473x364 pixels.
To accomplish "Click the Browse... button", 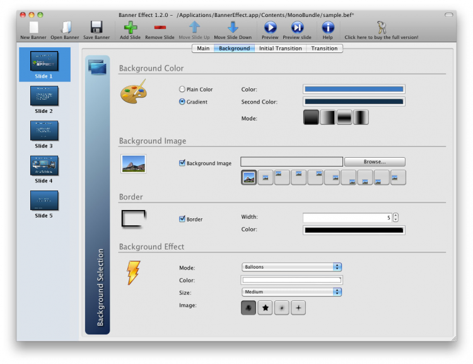I will point(375,161).
